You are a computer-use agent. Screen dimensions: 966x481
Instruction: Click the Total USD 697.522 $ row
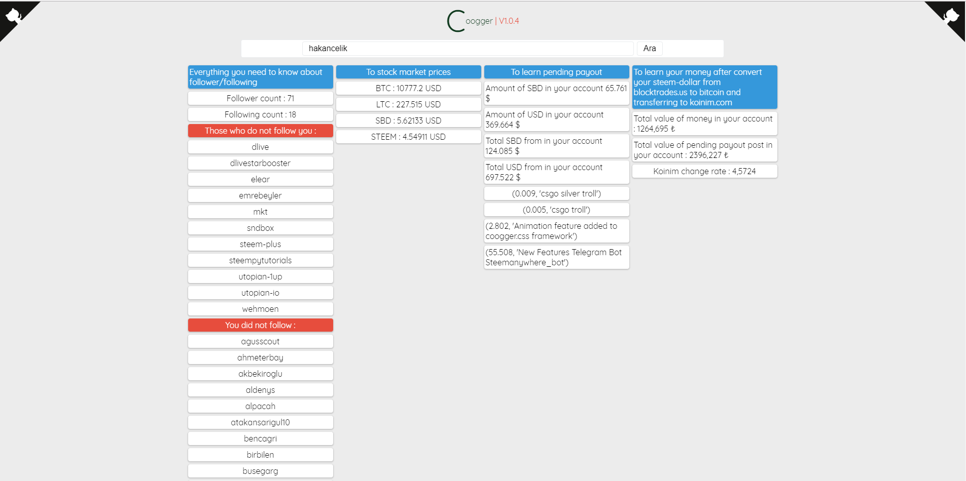point(557,172)
